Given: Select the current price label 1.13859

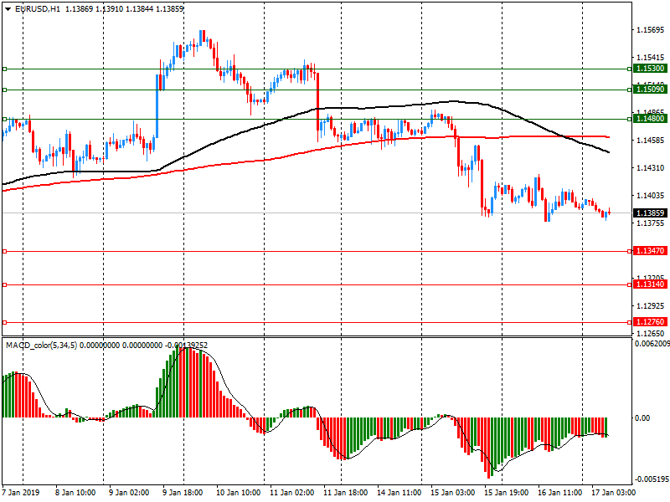Looking at the screenshot, I should pyautogui.click(x=650, y=213).
